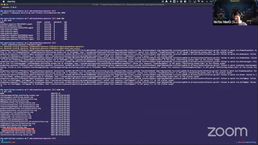Open the Apple menu
258x145 pixels.
click(4, 2)
